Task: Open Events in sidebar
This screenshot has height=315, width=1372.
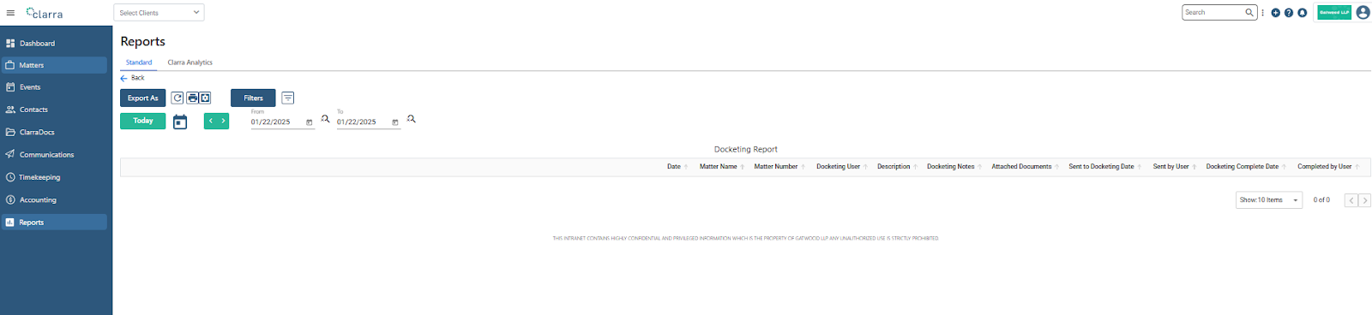Action: [x=56, y=87]
